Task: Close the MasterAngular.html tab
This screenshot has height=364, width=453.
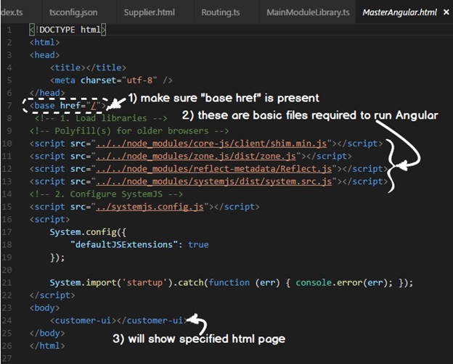Action: [446, 12]
